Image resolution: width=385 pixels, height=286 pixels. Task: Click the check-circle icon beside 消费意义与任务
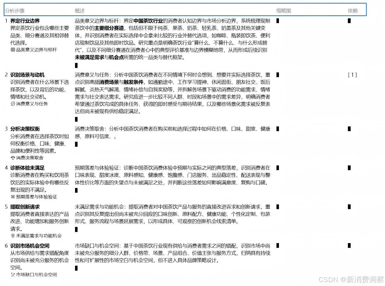13,104
